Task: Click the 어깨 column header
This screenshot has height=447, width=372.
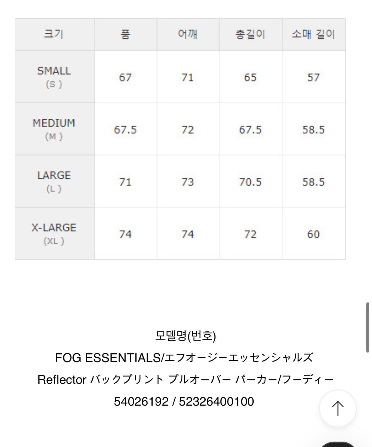Action: coord(187,34)
